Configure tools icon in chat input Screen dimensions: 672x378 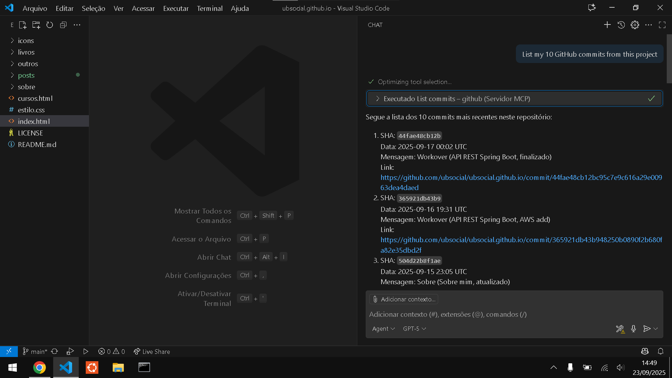pyautogui.click(x=620, y=329)
